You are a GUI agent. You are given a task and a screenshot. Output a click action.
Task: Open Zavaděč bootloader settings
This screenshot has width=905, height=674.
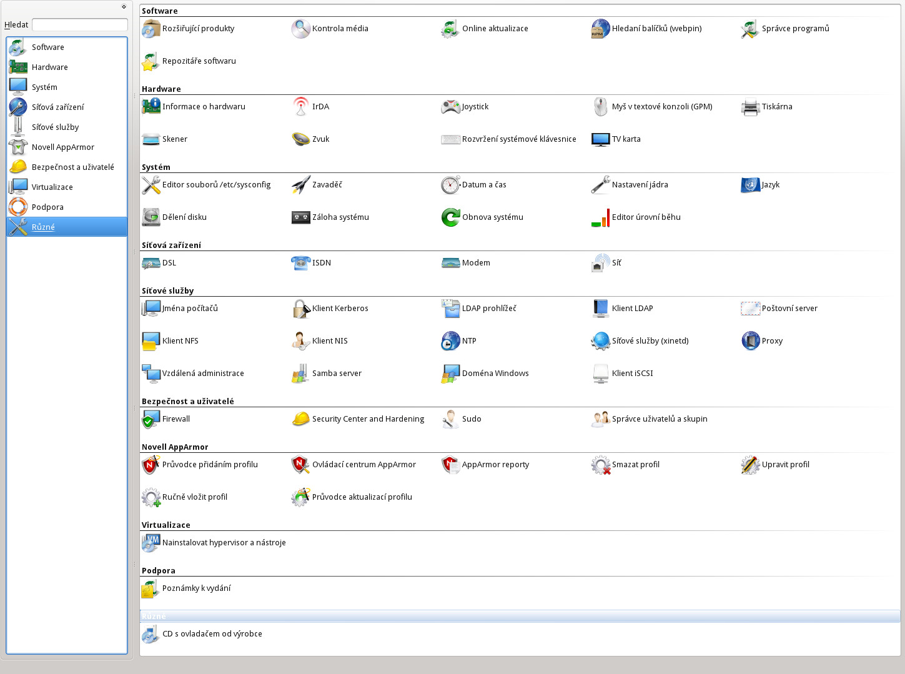[301, 185]
